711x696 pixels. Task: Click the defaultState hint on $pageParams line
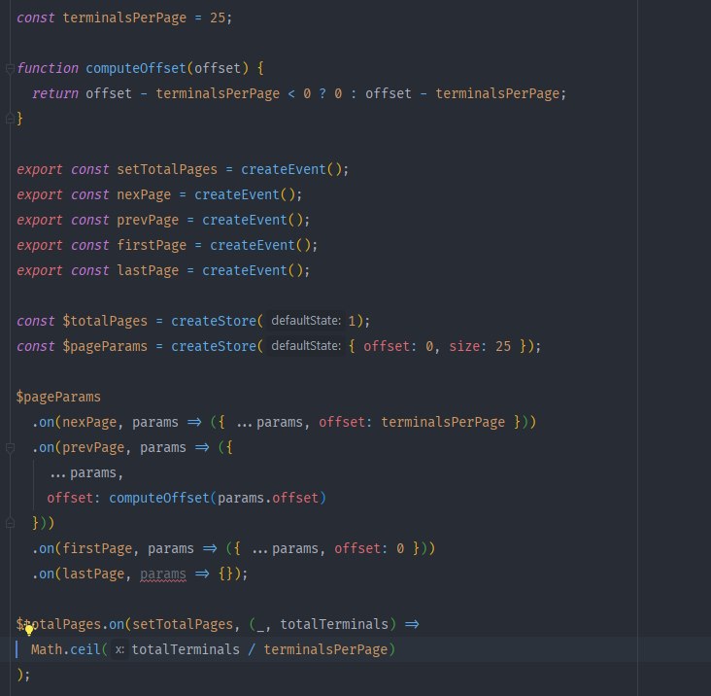click(306, 346)
